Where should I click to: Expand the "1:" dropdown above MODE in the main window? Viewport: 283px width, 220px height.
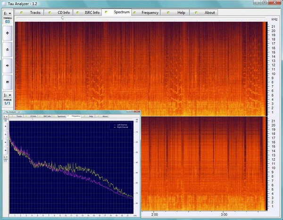pyautogui.click(x=7, y=95)
